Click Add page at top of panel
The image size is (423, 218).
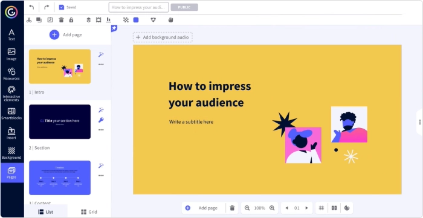[65, 35]
